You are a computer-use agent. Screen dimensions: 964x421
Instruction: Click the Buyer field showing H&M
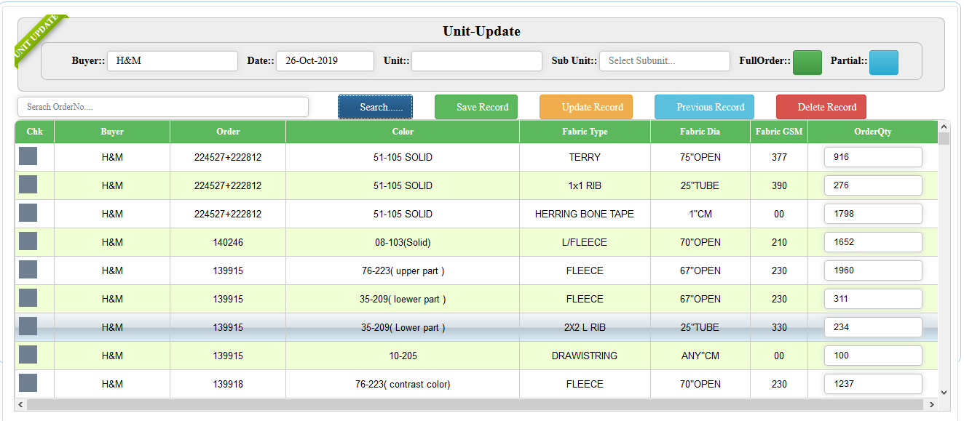[x=173, y=61]
